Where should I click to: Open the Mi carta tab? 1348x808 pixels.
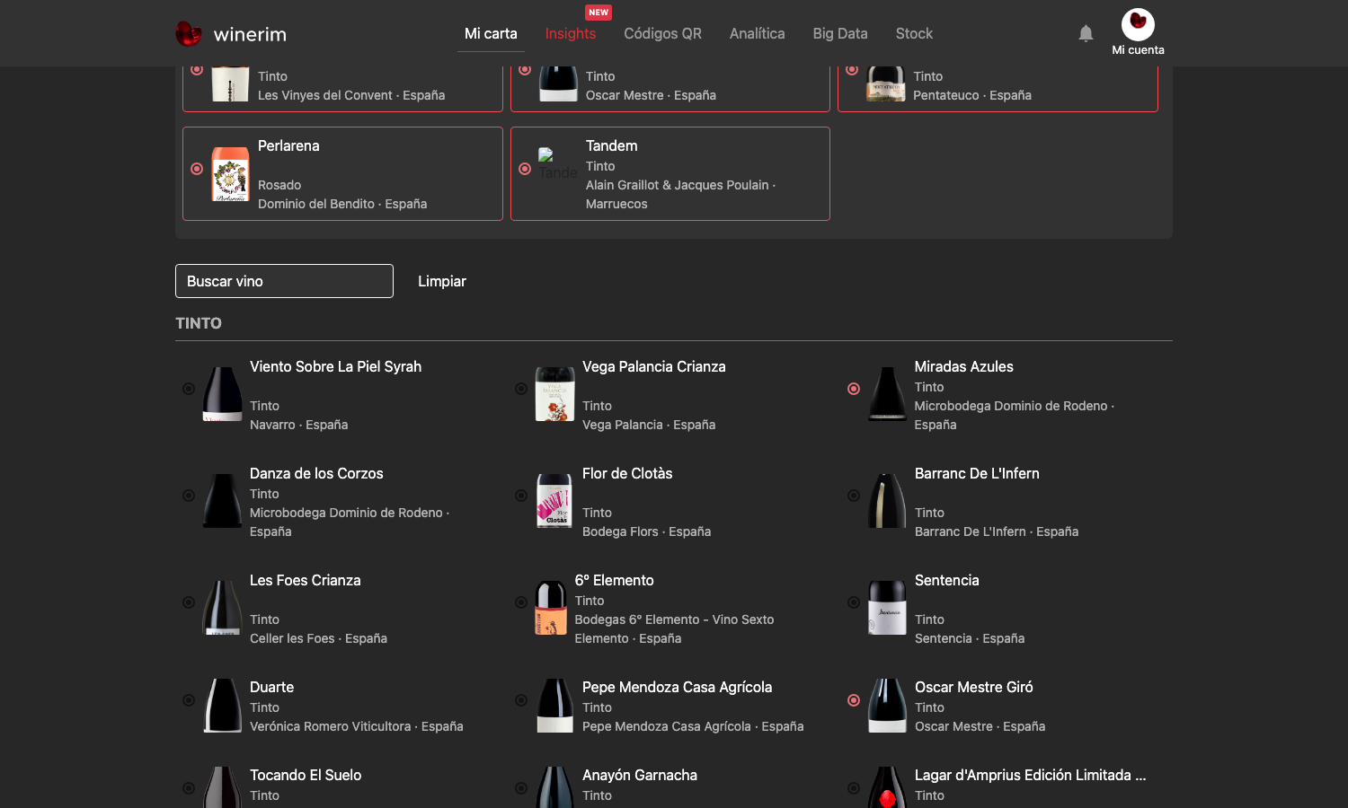pos(491,33)
